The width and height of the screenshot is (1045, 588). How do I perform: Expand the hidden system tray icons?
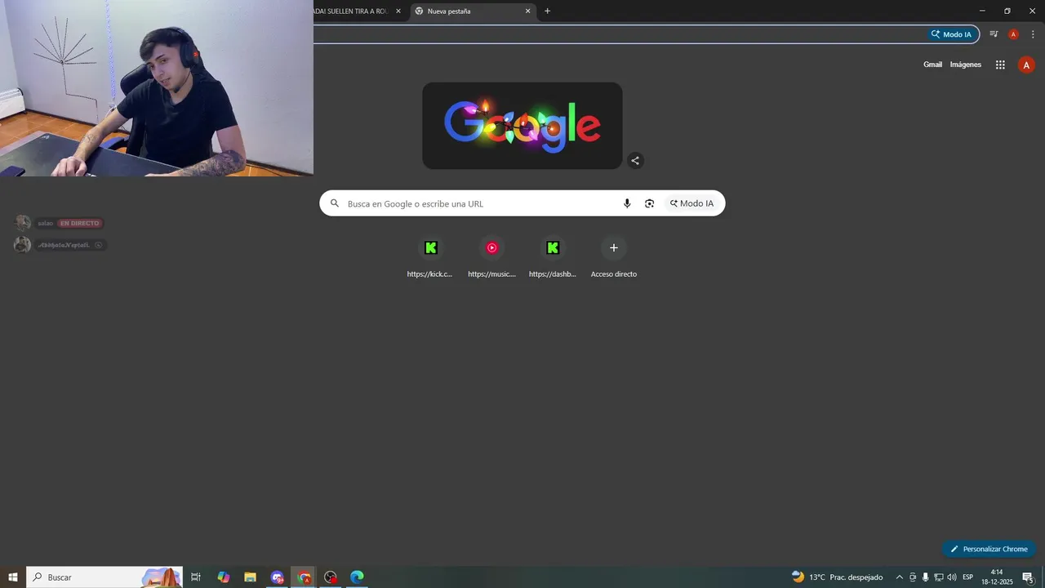pyautogui.click(x=900, y=577)
